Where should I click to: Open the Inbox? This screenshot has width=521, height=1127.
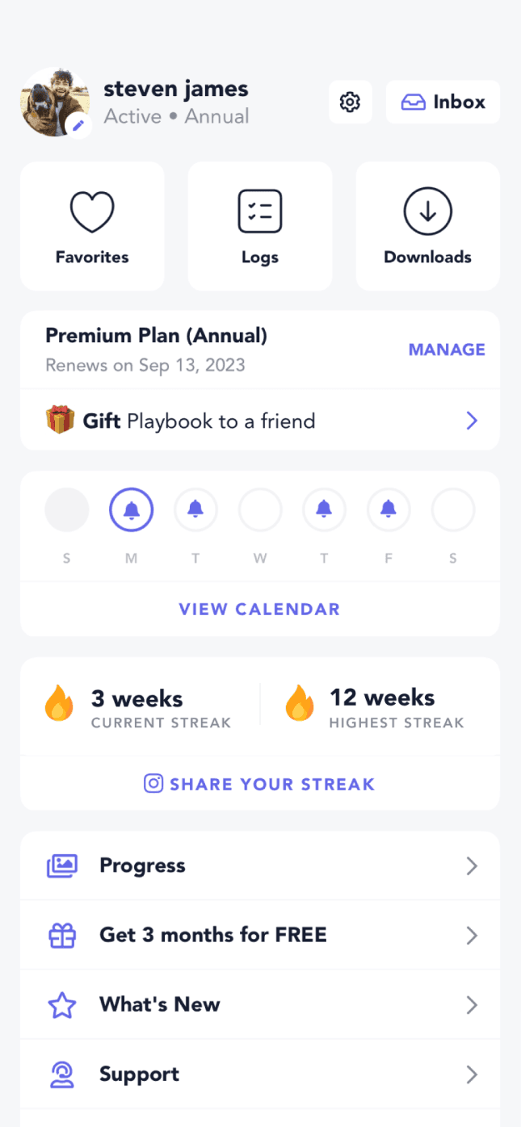click(x=443, y=103)
